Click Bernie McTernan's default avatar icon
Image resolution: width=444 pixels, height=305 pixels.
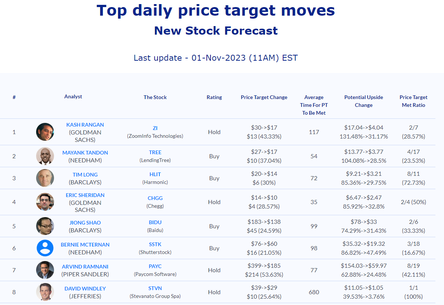click(45, 248)
